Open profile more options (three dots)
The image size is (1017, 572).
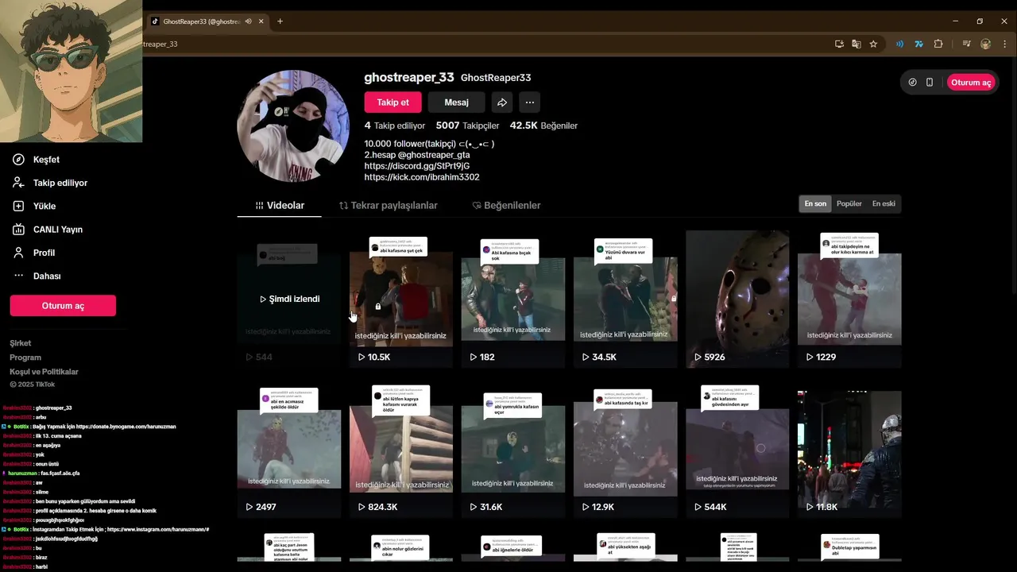tap(530, 102)
